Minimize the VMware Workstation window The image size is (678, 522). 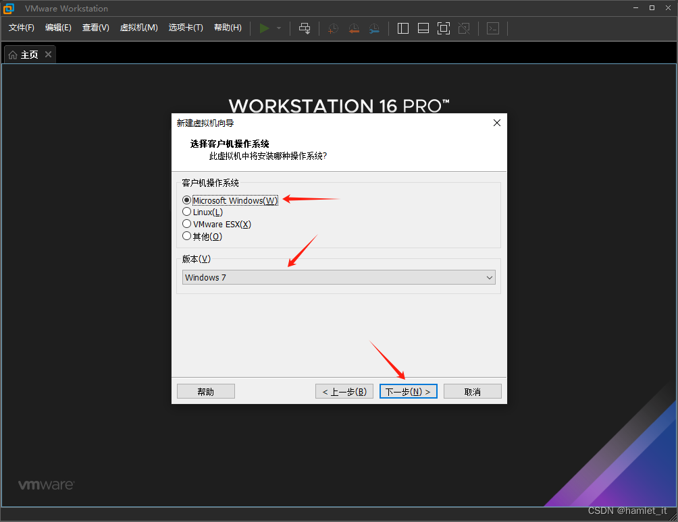(635, 8)
